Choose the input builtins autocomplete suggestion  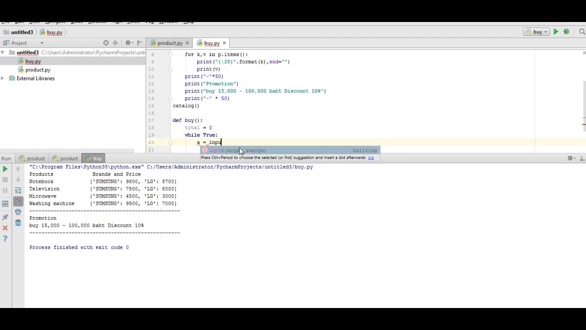point(290,150)
